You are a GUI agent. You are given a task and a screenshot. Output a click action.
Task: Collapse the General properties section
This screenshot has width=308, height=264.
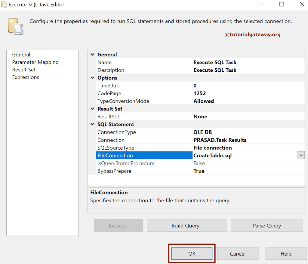(92, 54)
